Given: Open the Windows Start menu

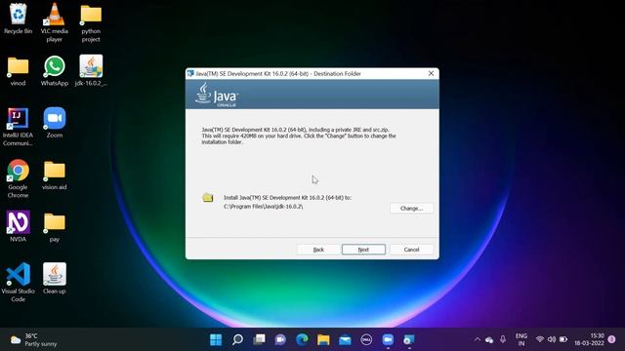Looking at the screenshot, I should pyautogui.click(x=216, y=340).
